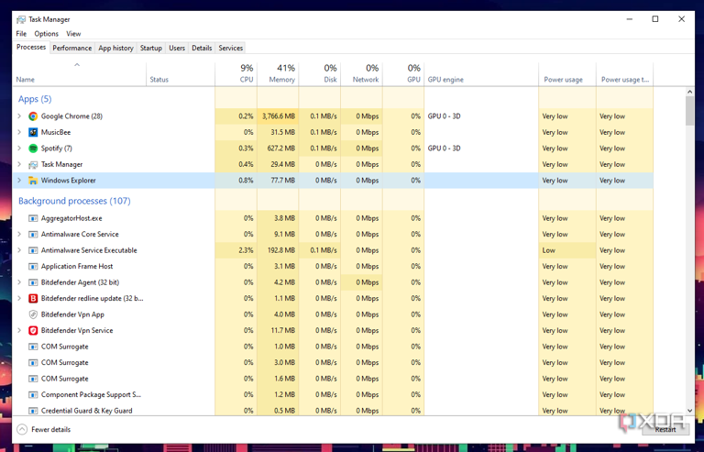Click the scrollbar up arrow
Image resolution: width=704 pixels, height=452 pixels.
click(x=690, y=92)
